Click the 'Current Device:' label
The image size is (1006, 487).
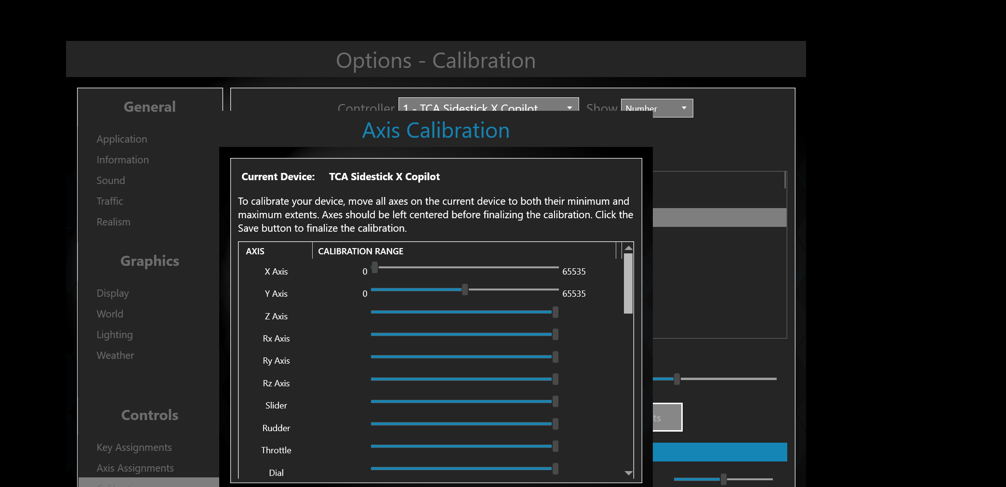click(x=278, y=177)
